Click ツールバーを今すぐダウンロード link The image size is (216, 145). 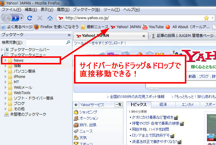tap(100, 43)
